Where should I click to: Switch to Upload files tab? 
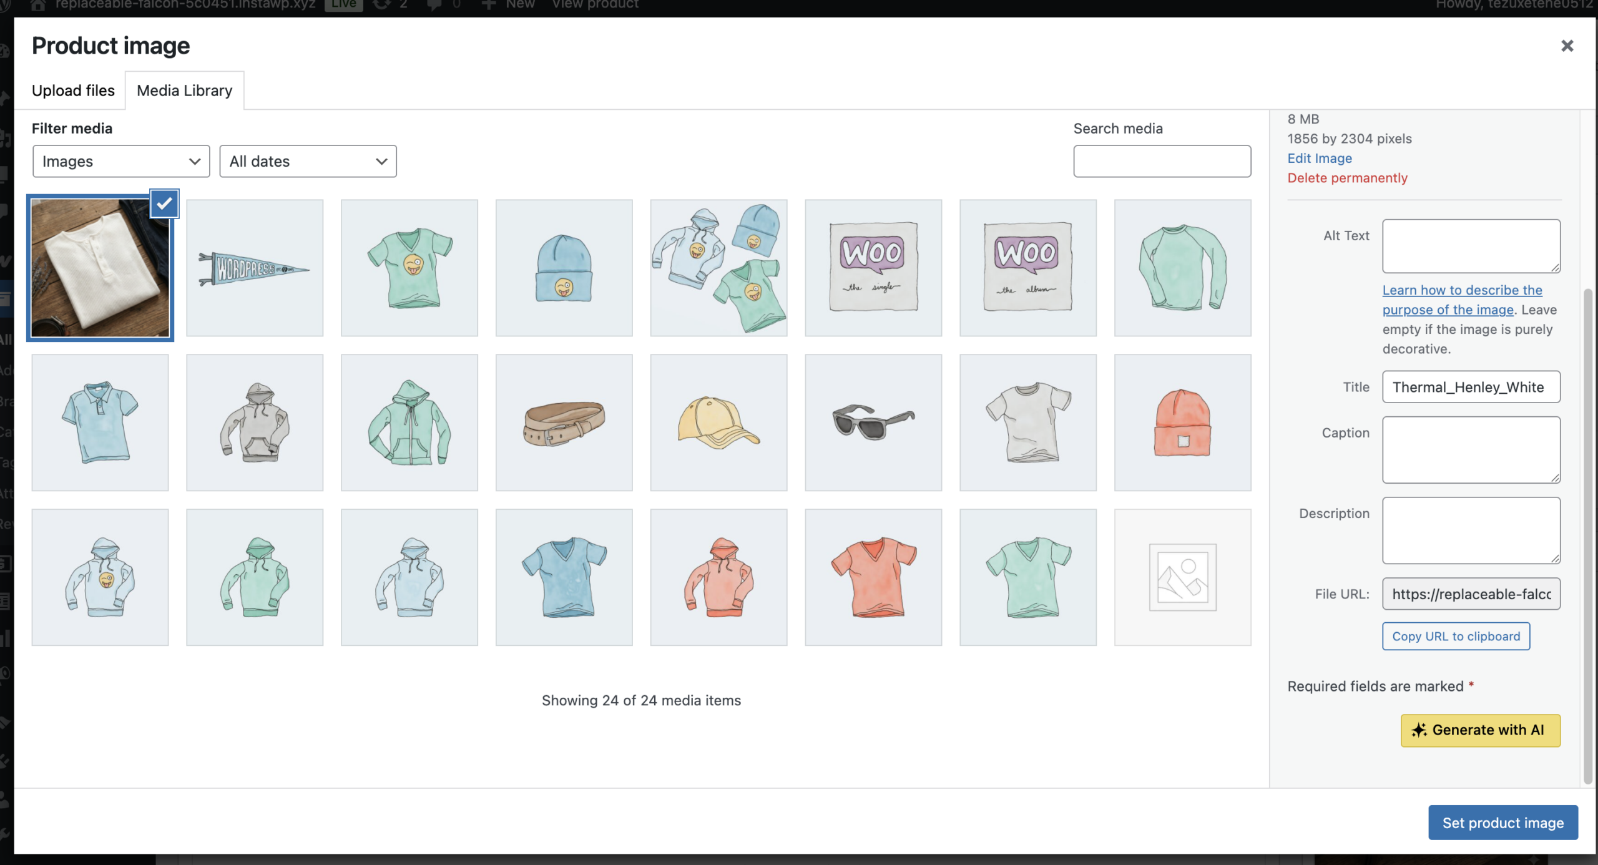[73, 90]
